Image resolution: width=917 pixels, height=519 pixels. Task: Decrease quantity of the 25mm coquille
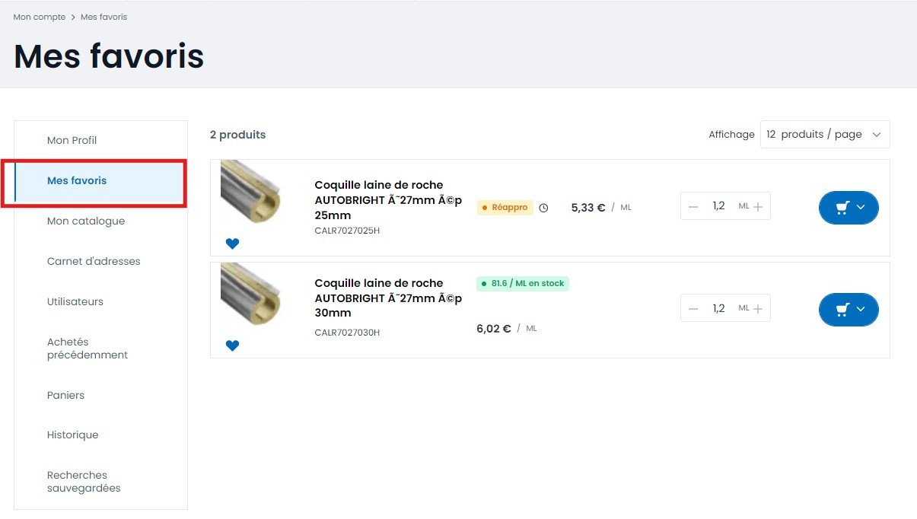(x=693, y=207)
